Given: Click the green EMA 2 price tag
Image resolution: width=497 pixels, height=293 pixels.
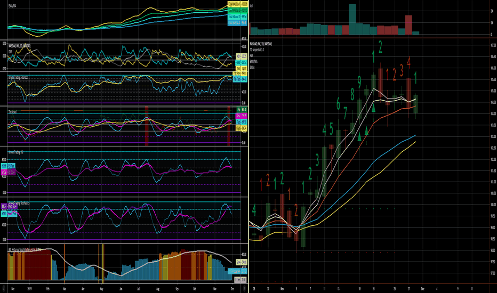Looking at the screenshot, I should point(238,10).
